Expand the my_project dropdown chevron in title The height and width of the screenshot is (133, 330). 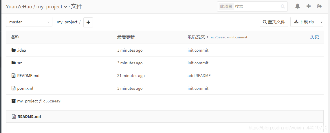click(65, 7)
